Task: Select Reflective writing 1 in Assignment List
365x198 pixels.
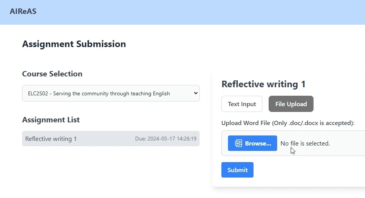Action: pos(51,139)
